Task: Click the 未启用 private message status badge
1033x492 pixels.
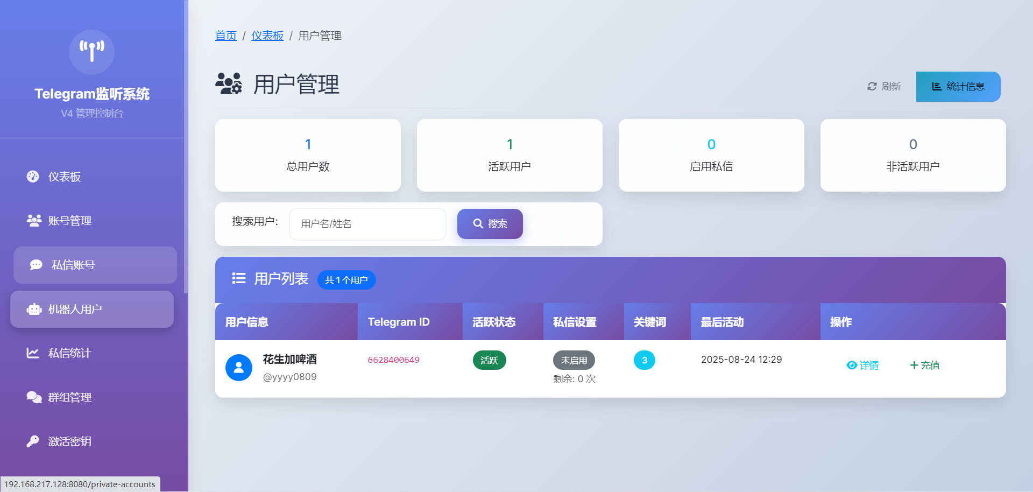Action: coord(574,360)
